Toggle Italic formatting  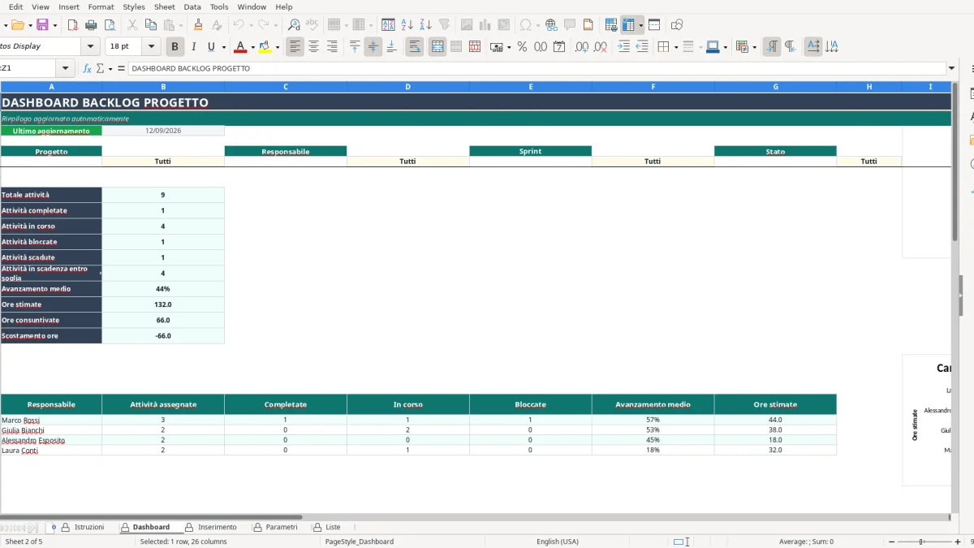(193, 47)
